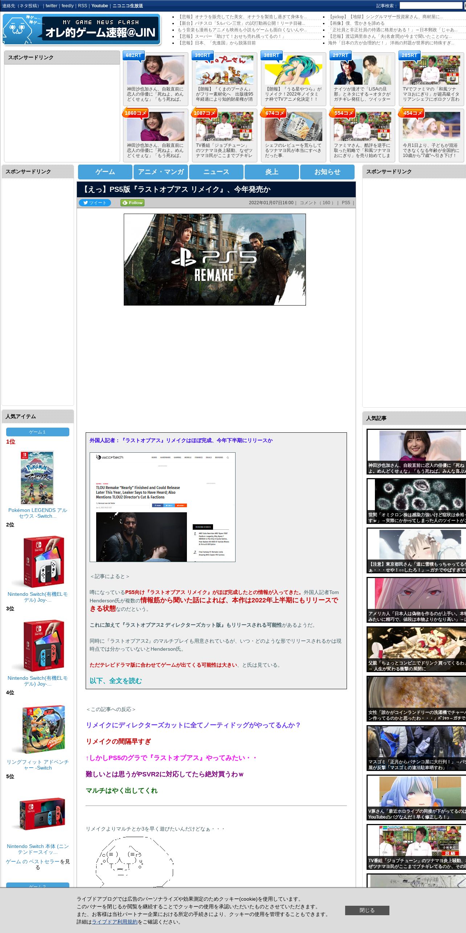
Task: Close the cookie banner with 閉じる button
Action: click(x=367, y=910)
